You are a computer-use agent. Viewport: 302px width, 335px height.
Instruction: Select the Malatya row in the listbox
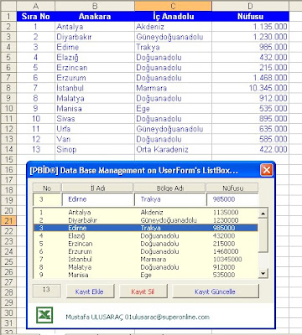tap(146, 267)
